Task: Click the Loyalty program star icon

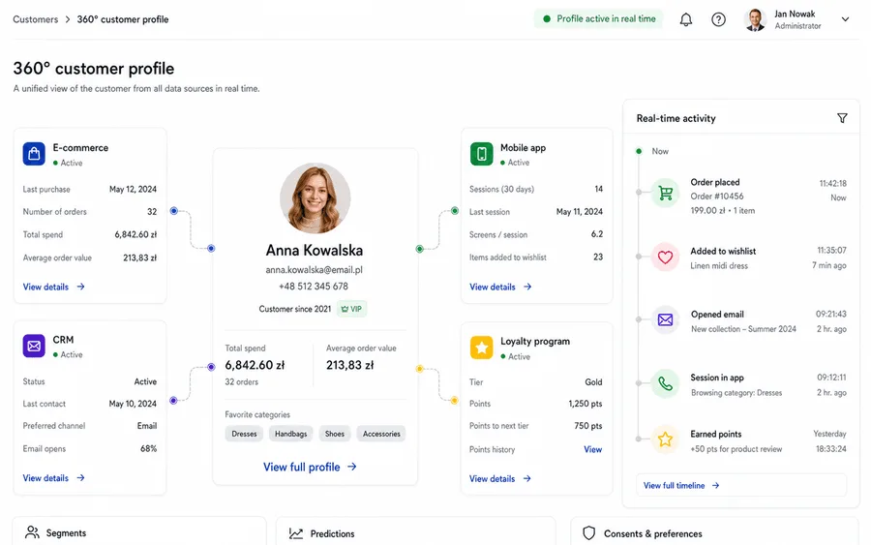Action: [481, 348]
